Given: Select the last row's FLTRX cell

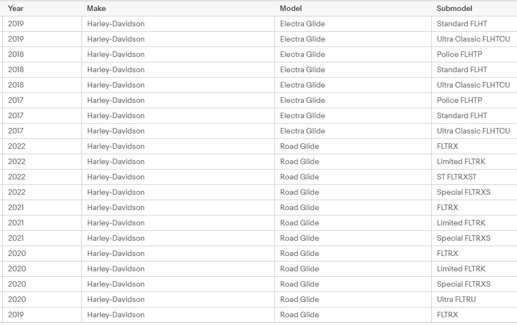Looking at the screenshot, I should pyautogui.click(x=474, y=315).
